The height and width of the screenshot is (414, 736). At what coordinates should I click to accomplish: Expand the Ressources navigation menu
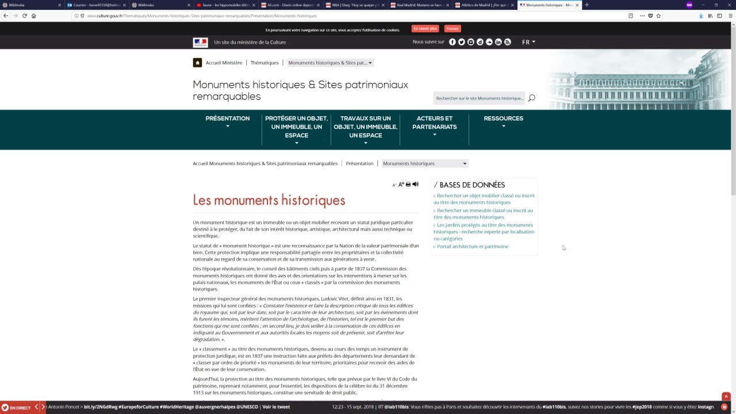504,122
